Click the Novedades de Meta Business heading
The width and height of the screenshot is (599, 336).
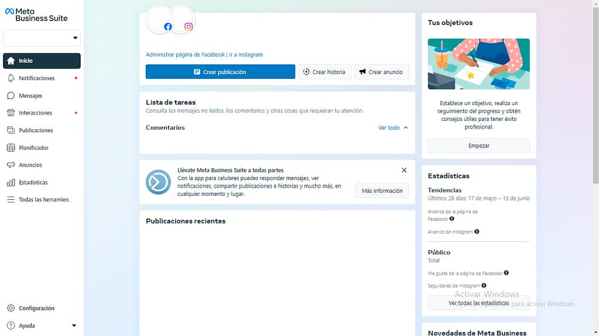[x=477, y=332]
